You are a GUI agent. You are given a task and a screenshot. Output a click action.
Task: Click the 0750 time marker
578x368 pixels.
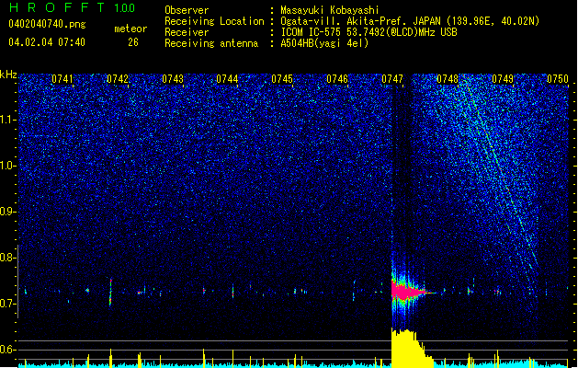[x=558, y=79]
